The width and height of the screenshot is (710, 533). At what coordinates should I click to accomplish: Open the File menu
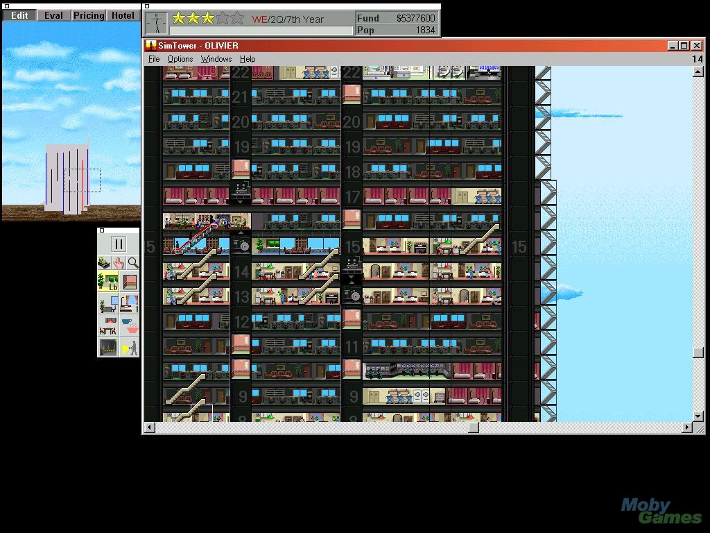pos(154,59)
